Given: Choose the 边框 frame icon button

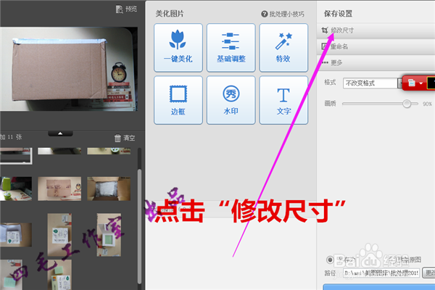Looking at the screenshot, I should pos(178,100).
